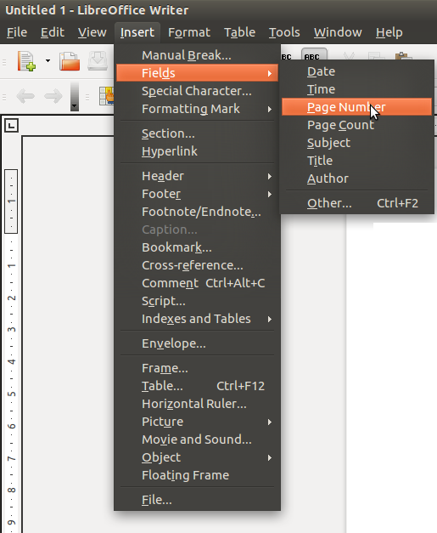Viewport: 437px width, 533px height.
Task: Open Other fields dialog Ctrl+F2
Action: (x=356, y=203)
